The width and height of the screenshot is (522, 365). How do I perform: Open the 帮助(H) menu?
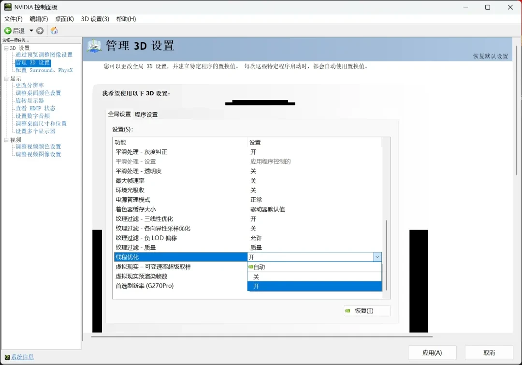tap(126, 19)
